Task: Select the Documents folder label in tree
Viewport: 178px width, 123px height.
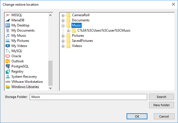Action: 81,20
